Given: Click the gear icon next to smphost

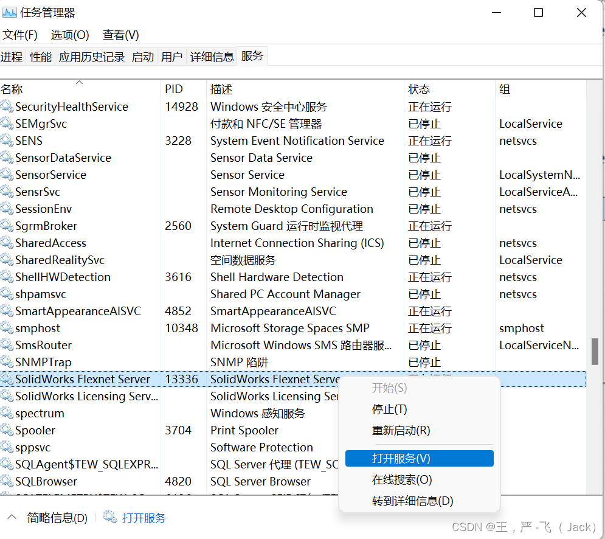Looking at the screenshot, I should (x=7, y=328).
